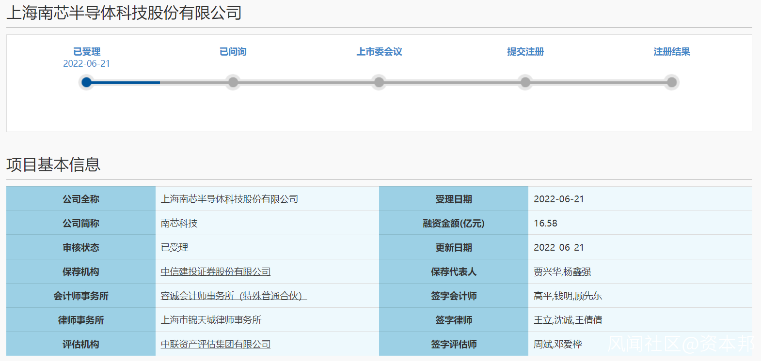761x361 pixels.
Task: Open the 中联资产评估集团有限公司 appraiser link
Action: click(x=216, y=345)
